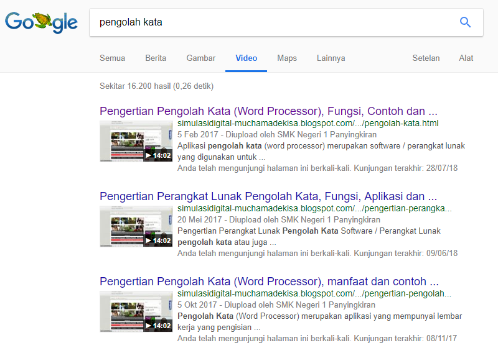Open 'Pengertian Perangkat Lunak Pengolah Kata' result
The image size is (498, 353).
click(x=268, y=196)
